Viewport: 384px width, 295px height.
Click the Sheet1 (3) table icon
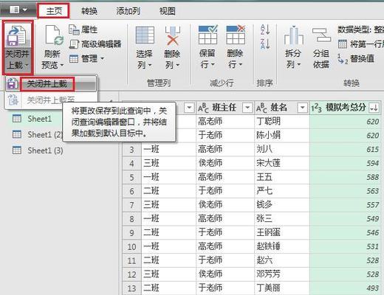17,150
